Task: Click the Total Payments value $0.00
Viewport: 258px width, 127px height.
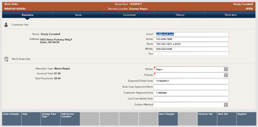Action: (57, 78)
